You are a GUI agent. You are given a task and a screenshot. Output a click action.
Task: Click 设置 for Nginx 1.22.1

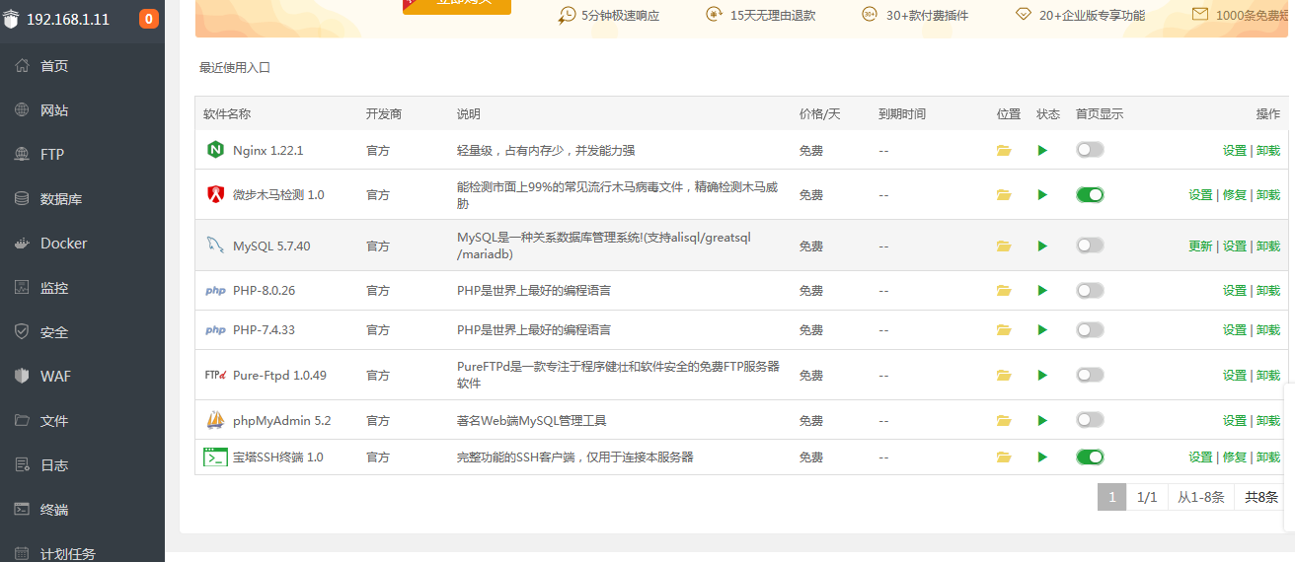(1235, 151)
